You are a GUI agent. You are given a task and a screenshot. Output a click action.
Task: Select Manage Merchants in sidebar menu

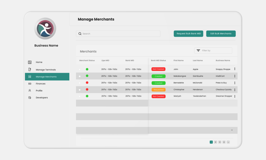point(47,77)
